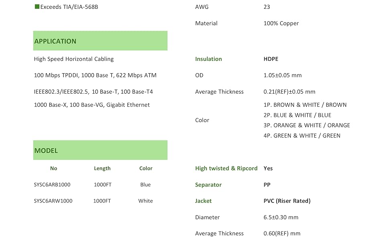Click the Color column header in the model table

(x=146, y=168)
